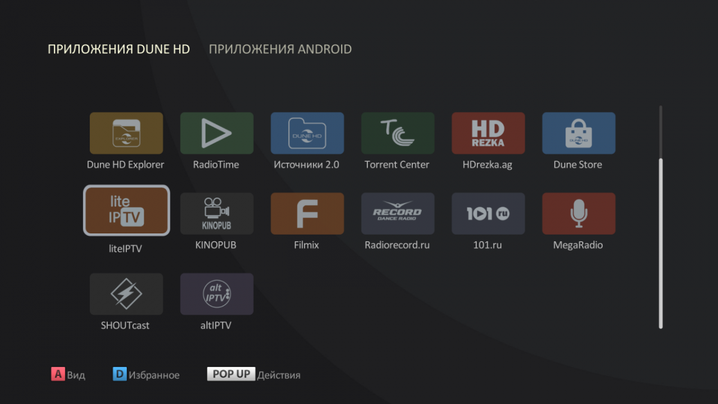Click the Dune HD Explorer label text
Screen dimensions: 718x404
pos(126,165)
